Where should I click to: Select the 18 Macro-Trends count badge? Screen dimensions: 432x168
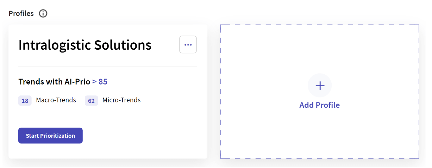click(25, 101)
